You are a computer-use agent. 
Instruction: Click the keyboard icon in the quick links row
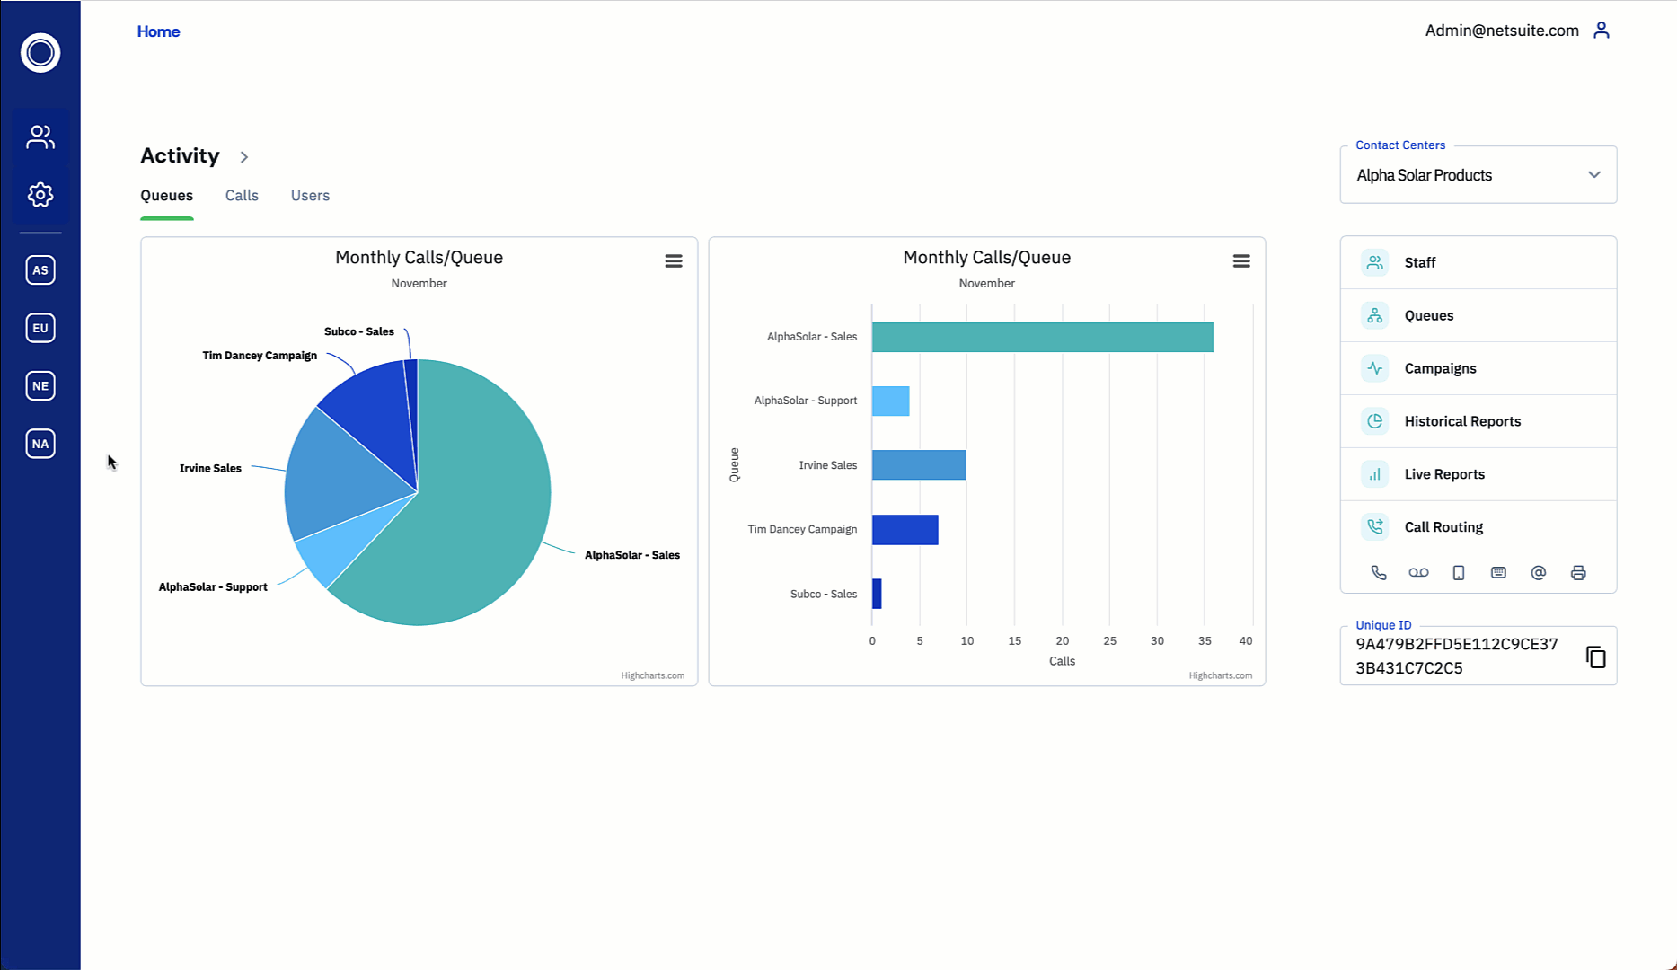point(1498,573)
